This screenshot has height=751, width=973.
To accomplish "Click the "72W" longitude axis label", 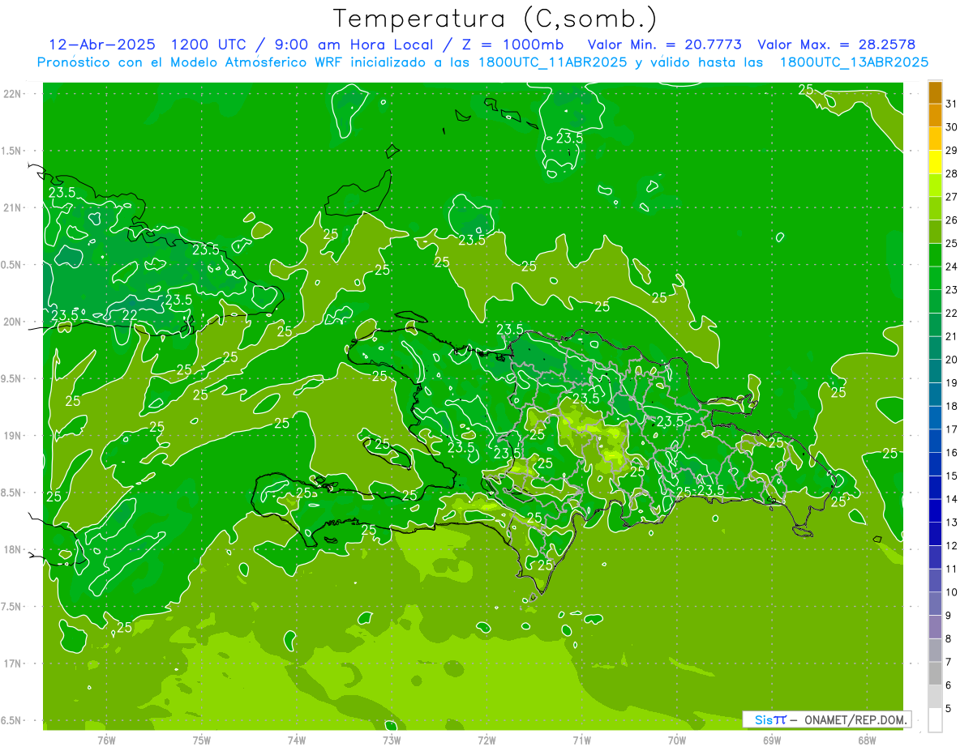I will (x=486, y=740).
